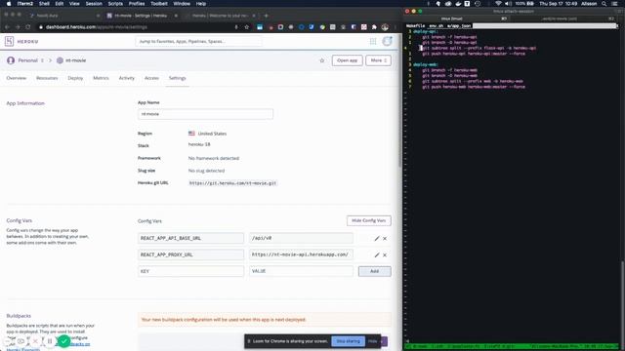Click Stop sharing in the Loom bar

[348, 341]
